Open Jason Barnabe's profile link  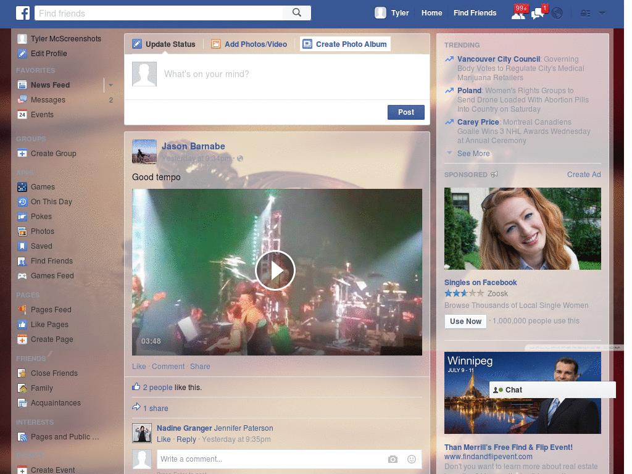pyautogui.click(x=193, y=146)
